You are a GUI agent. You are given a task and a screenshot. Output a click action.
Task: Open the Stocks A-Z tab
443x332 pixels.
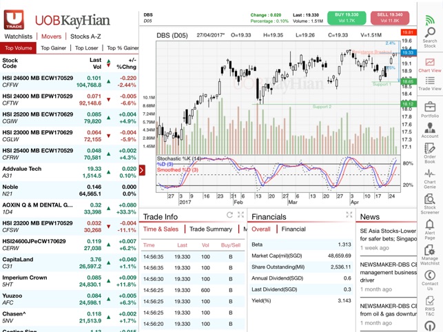85,37
